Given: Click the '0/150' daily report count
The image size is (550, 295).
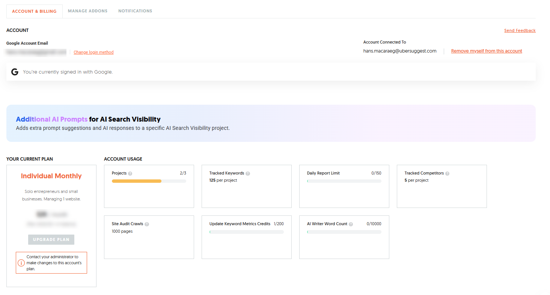Looking at the screenshot, I should pyautogui.click(x=376, y=173).
